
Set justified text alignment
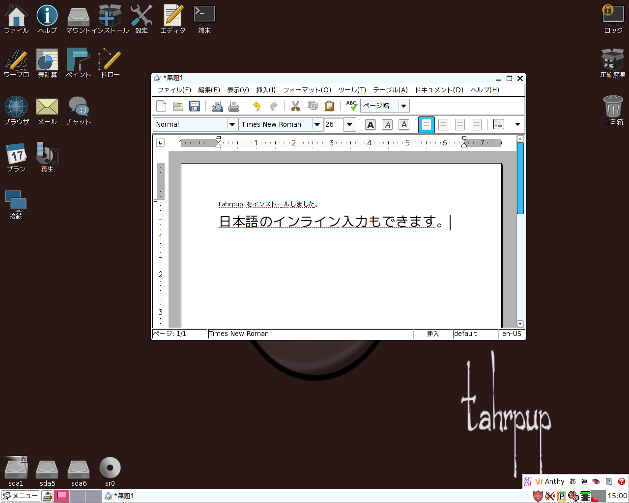tap(477, 125)
